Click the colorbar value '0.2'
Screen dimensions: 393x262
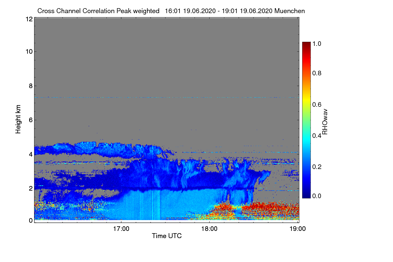coord(317,167)
